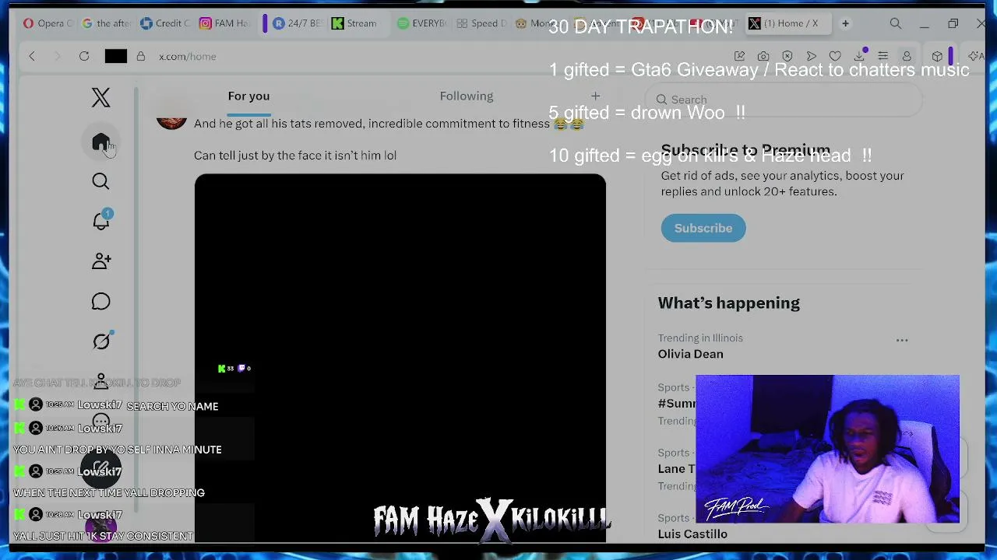Screen dimensions: 997x560
Task: Bookmark the page with the heart icon
Action: [x=835, y=56]
